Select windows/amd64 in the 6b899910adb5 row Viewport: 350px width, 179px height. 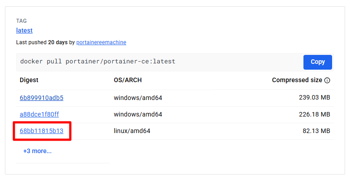click(x=138, y=98)
